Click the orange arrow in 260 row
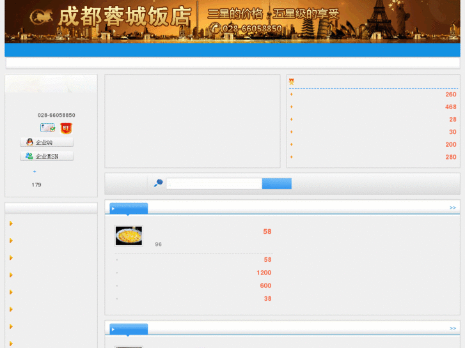Screen dimensions: 465x348 (x=291, y=94)
